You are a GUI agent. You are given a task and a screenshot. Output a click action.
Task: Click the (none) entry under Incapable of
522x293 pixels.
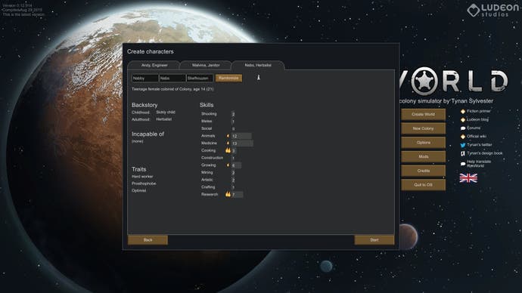pyautogui.click(x=138, y=141)
